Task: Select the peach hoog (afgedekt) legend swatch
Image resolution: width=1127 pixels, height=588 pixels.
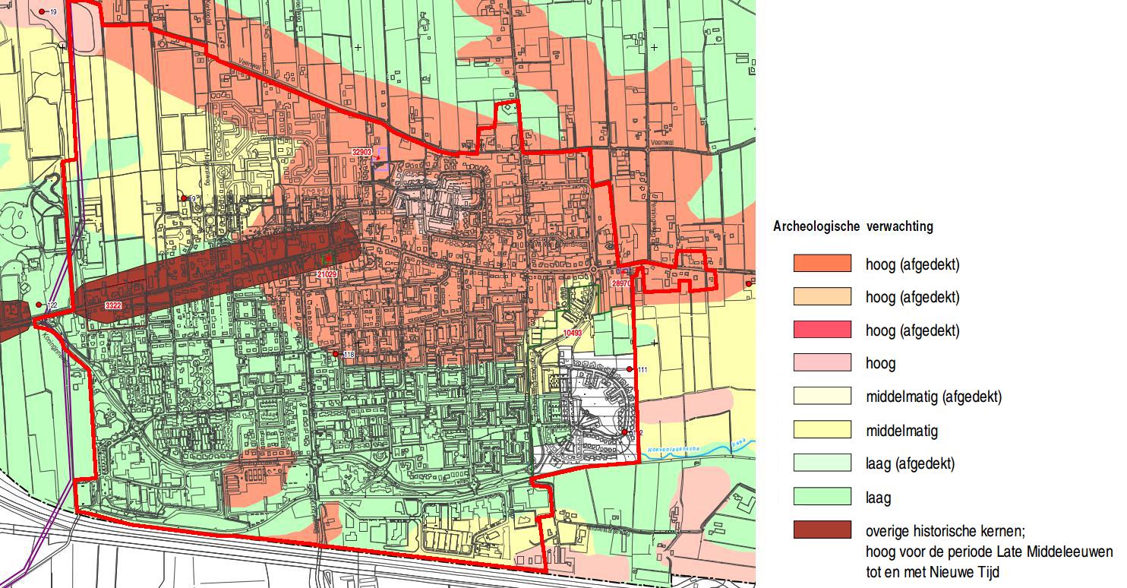Action: (x=822, y=297)
